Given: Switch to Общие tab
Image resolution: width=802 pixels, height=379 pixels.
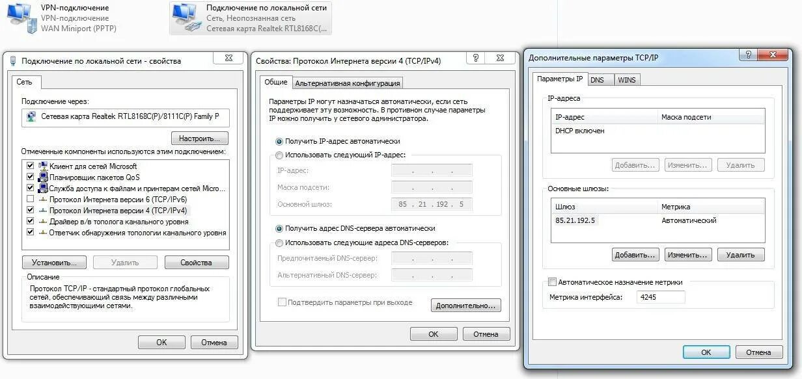Looking at the screenshot, I should coord(276,83).
